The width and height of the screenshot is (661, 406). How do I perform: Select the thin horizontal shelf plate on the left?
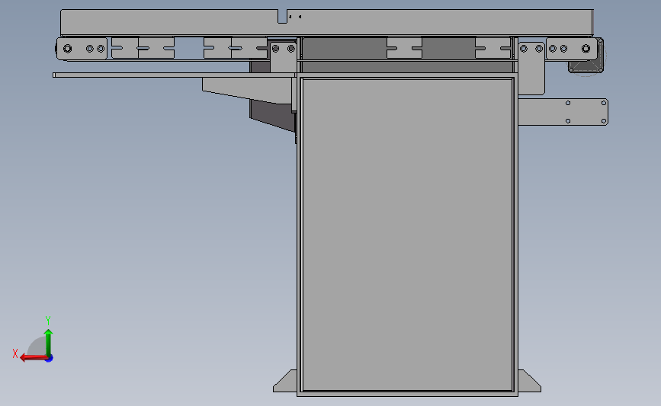[175, 75]
